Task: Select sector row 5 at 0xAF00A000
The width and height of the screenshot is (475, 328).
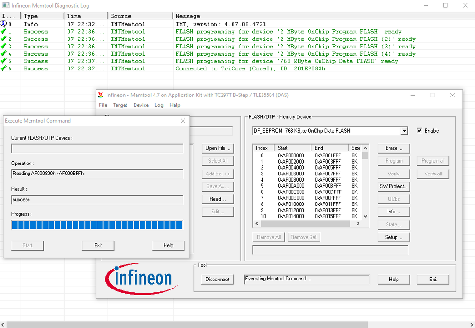Action: click(x=308, y=186)
